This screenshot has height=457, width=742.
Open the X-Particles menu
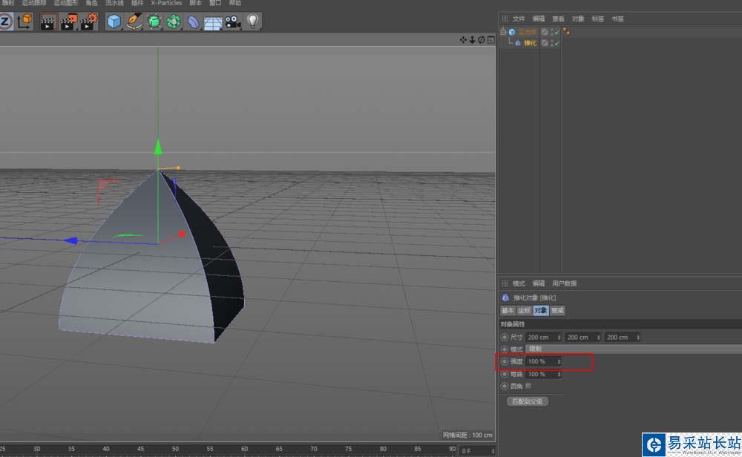(166, 3)
